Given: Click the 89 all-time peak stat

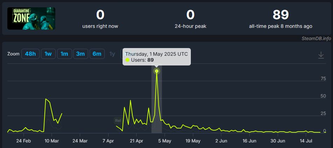Looking at the screenshot, I should pyautogui.click(x=280, y=15).
